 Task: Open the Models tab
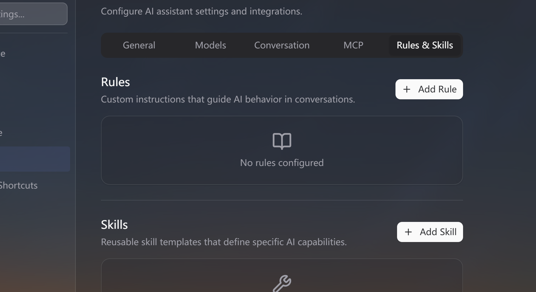tap(210, 45)
